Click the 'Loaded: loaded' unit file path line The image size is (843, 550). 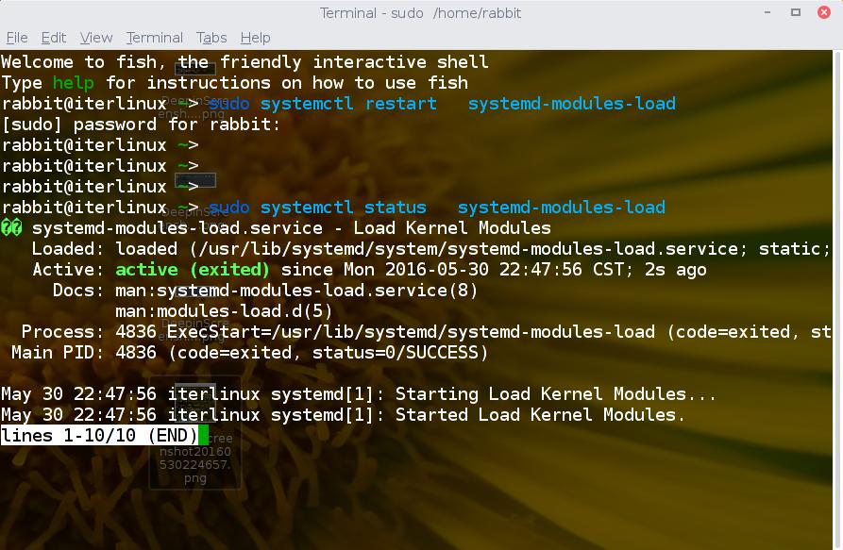coord(431,249)
